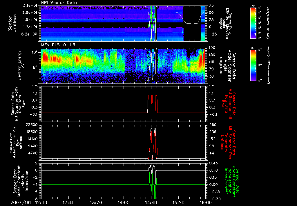Click the "MU Scanner +30V Raw Data" axis label
The width and height of the screenshot is (297, 206).
click(18, 104)
